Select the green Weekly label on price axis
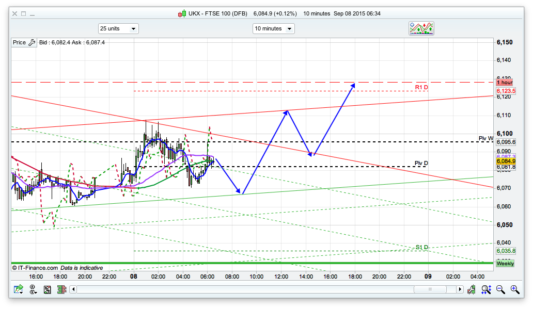The image size is (533, 309). [x=505, y=264]
